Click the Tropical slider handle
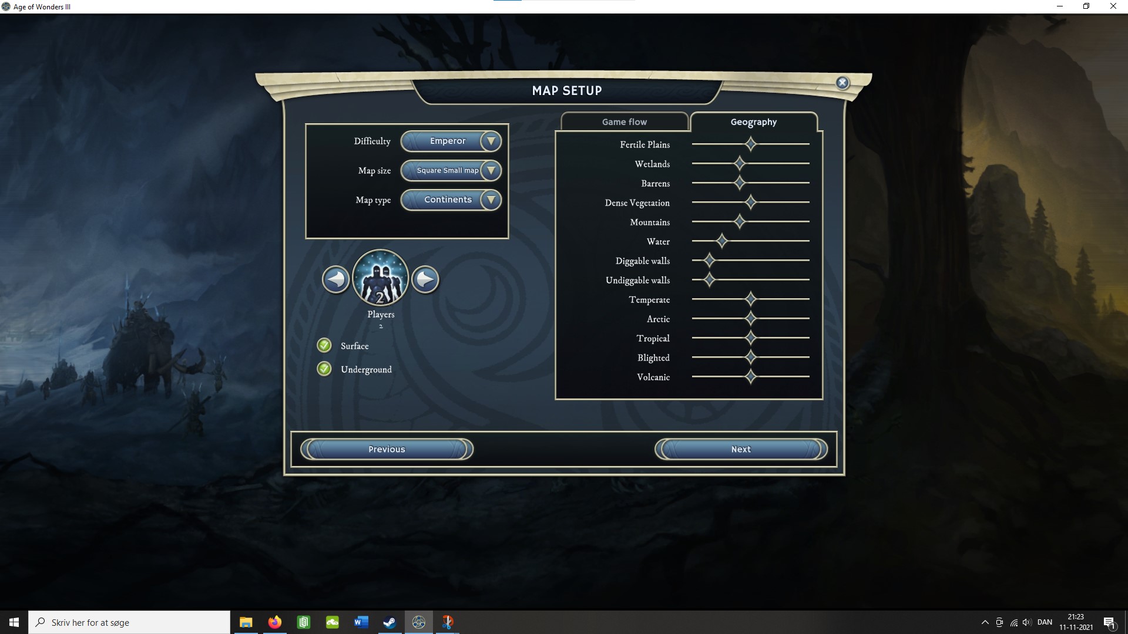This screenshot has width=1128, height=634. (751, 338)
